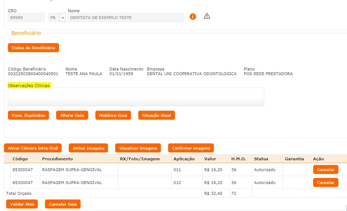Click Incluir Imagens button

pos(88,148)
